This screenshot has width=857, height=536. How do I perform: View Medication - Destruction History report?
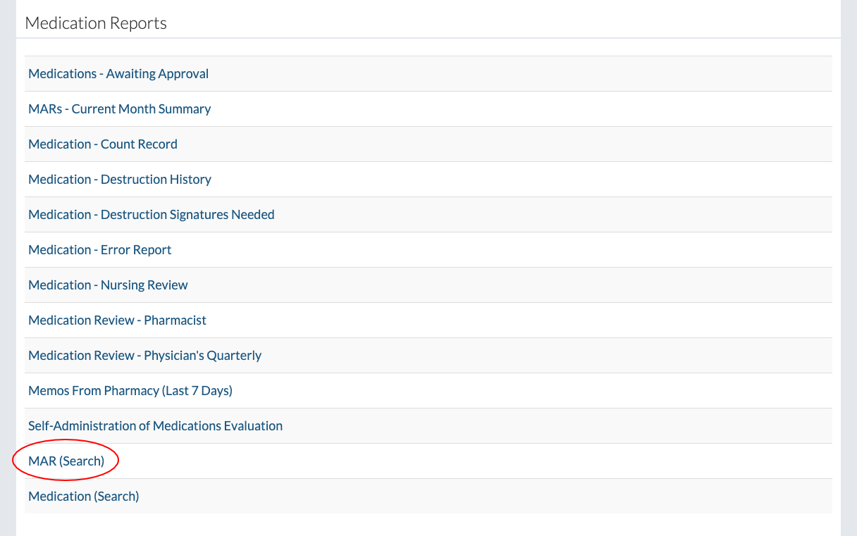click(x=120, y=180)
